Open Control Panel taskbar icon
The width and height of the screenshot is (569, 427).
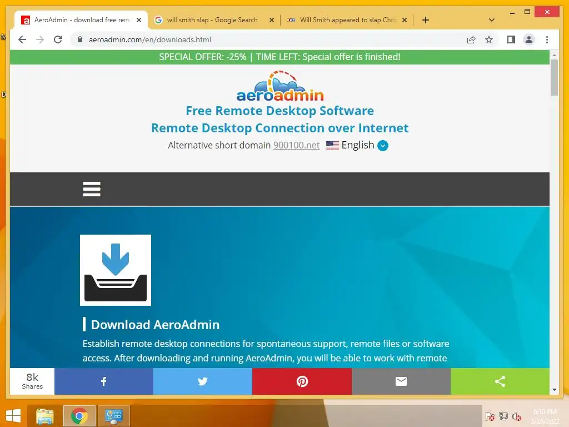click(113, 416)
